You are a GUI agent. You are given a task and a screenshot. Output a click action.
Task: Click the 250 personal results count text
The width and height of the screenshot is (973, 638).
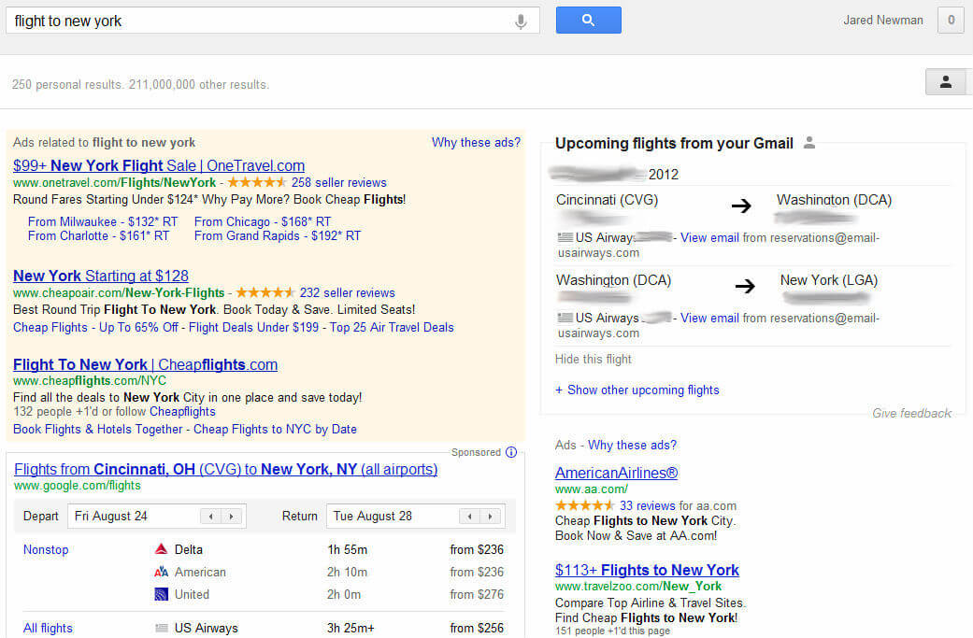tap(66, 84)
